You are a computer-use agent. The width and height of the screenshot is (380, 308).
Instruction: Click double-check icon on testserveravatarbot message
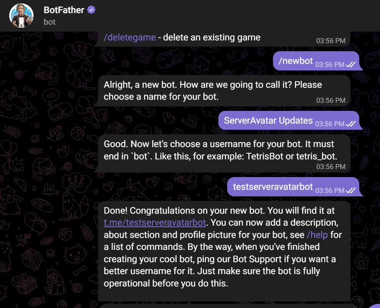click(x=350, y=190)
